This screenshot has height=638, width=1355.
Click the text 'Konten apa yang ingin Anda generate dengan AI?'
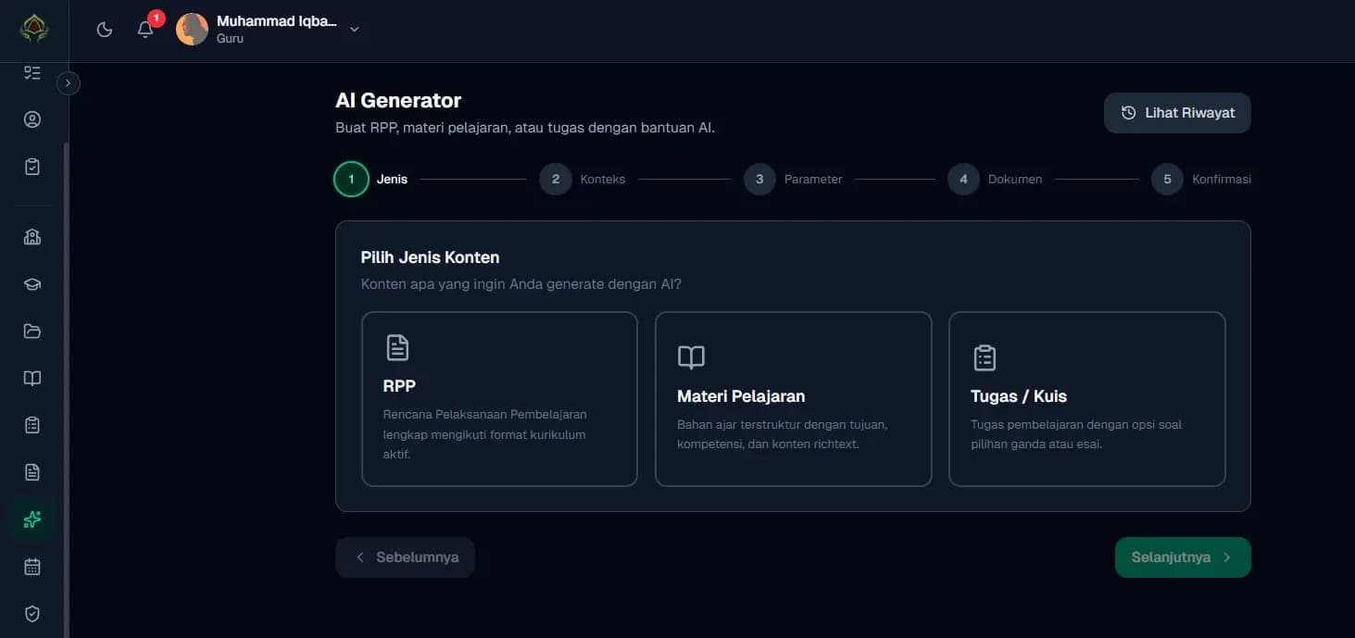pos(521,284)
